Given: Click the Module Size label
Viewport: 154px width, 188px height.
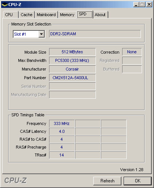Looking at the screenshot, I should coord(35,52).
